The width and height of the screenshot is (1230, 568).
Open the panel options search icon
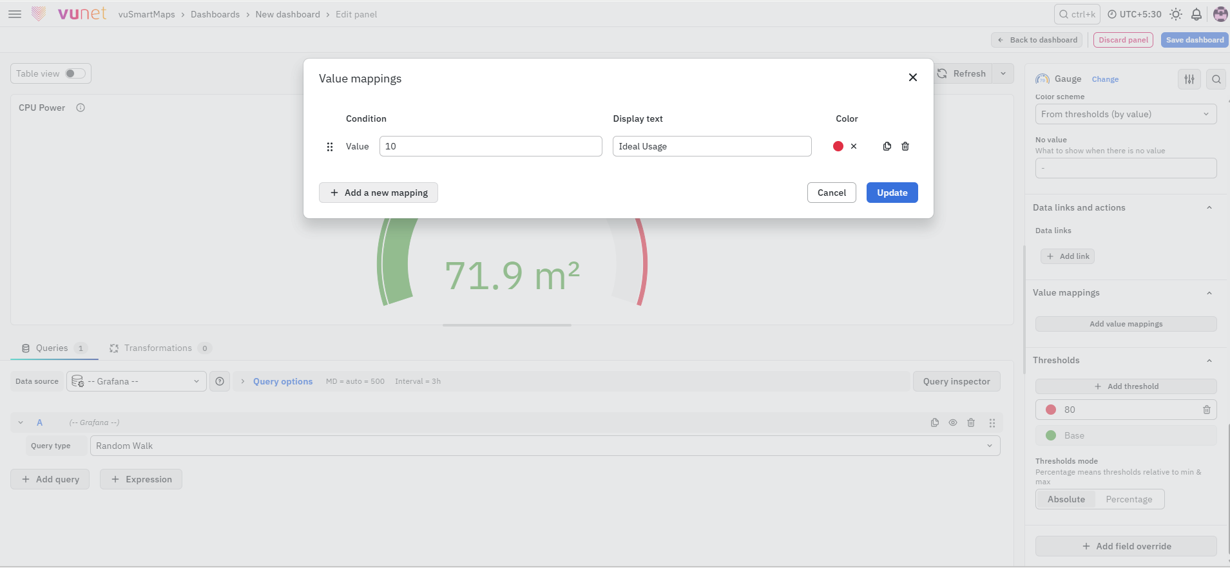coord(1216,79)
